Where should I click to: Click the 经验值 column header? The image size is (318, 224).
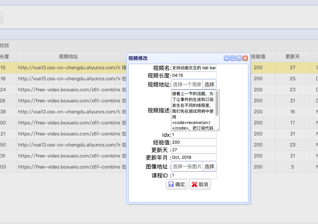click(258, 57)
